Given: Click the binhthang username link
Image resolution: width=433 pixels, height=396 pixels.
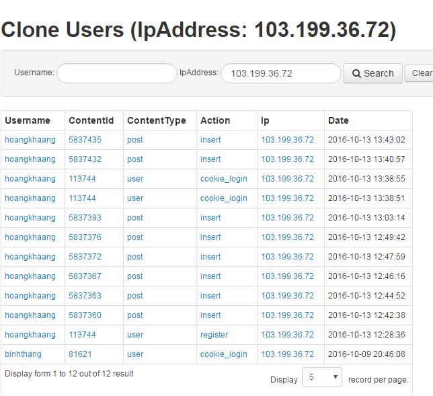Looking at the screenshot, I should pyautogui.click(x=23, y=354).
